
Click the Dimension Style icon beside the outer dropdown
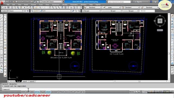click(x=104, y=7)
